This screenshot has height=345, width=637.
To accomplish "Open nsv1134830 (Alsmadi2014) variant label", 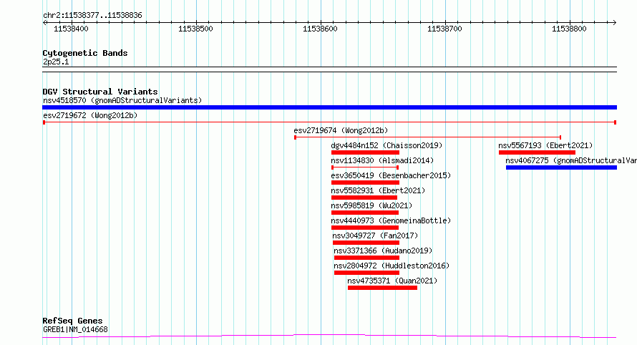I will click(382, 160).
